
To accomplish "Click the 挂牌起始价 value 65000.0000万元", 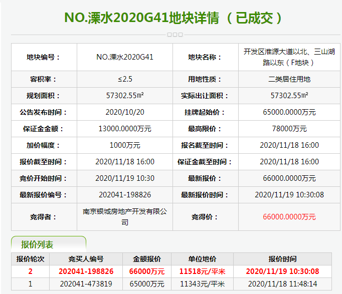I will tap(289, 112).
